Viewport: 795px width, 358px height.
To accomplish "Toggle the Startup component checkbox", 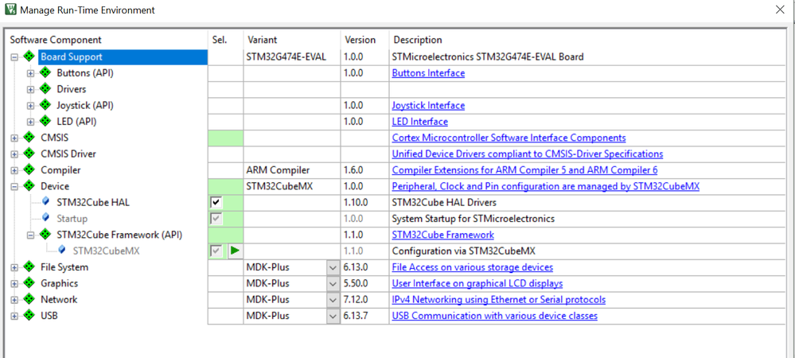I will 216,219.
